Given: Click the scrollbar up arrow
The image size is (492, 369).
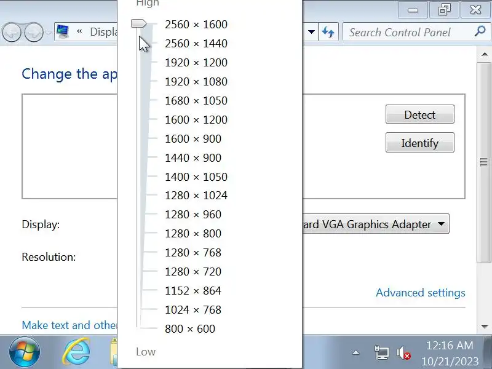Looking at the screenshot, I should click(485, 55).
